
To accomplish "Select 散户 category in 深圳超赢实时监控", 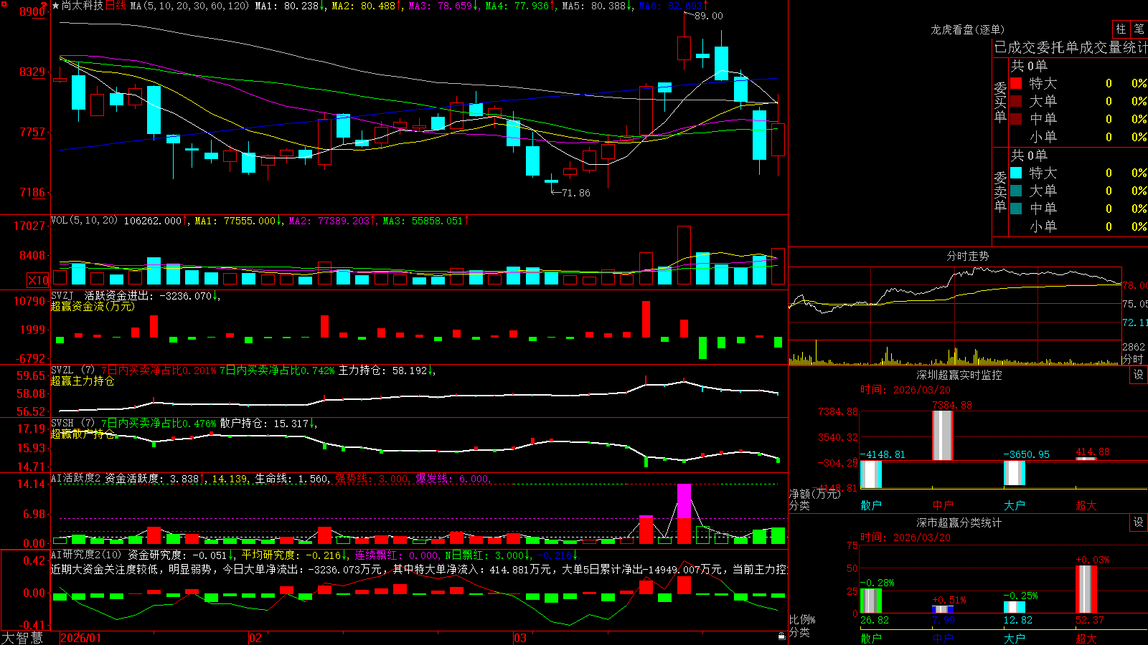I will [871, 505].
